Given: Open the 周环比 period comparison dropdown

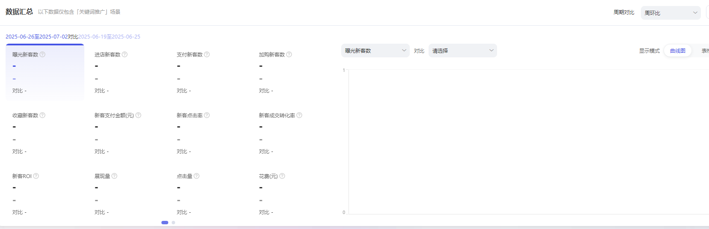Looking at the screenshot, I should click(670, 13).
